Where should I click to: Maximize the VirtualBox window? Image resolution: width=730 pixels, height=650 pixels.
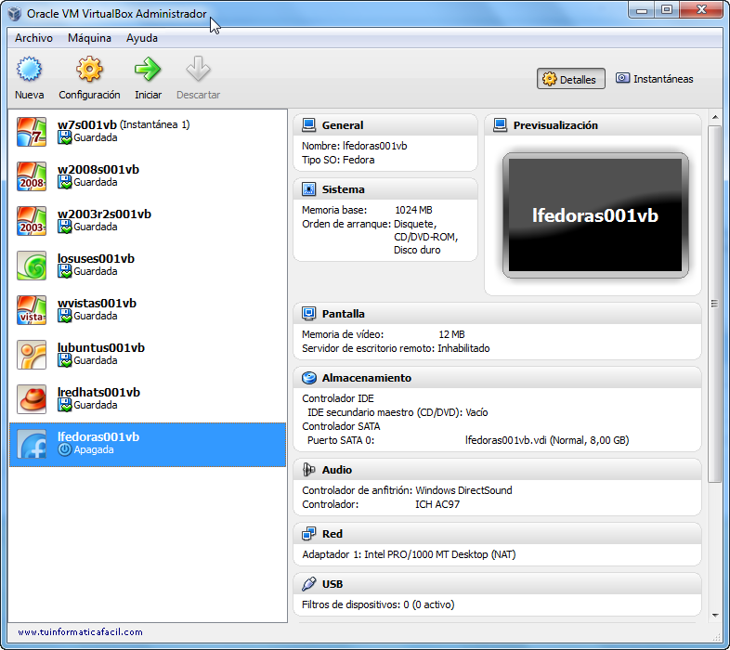(x=667, y=9)
